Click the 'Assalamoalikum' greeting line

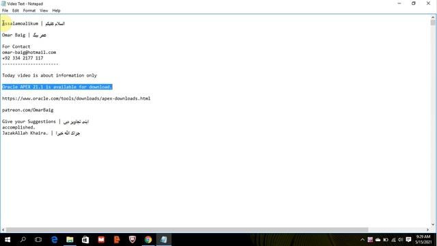pyautogui.click(x=33, y=23)
